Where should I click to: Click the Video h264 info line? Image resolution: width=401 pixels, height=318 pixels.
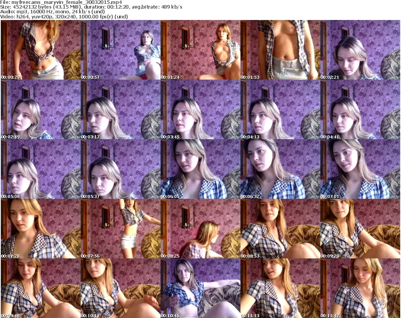point(64,16)
